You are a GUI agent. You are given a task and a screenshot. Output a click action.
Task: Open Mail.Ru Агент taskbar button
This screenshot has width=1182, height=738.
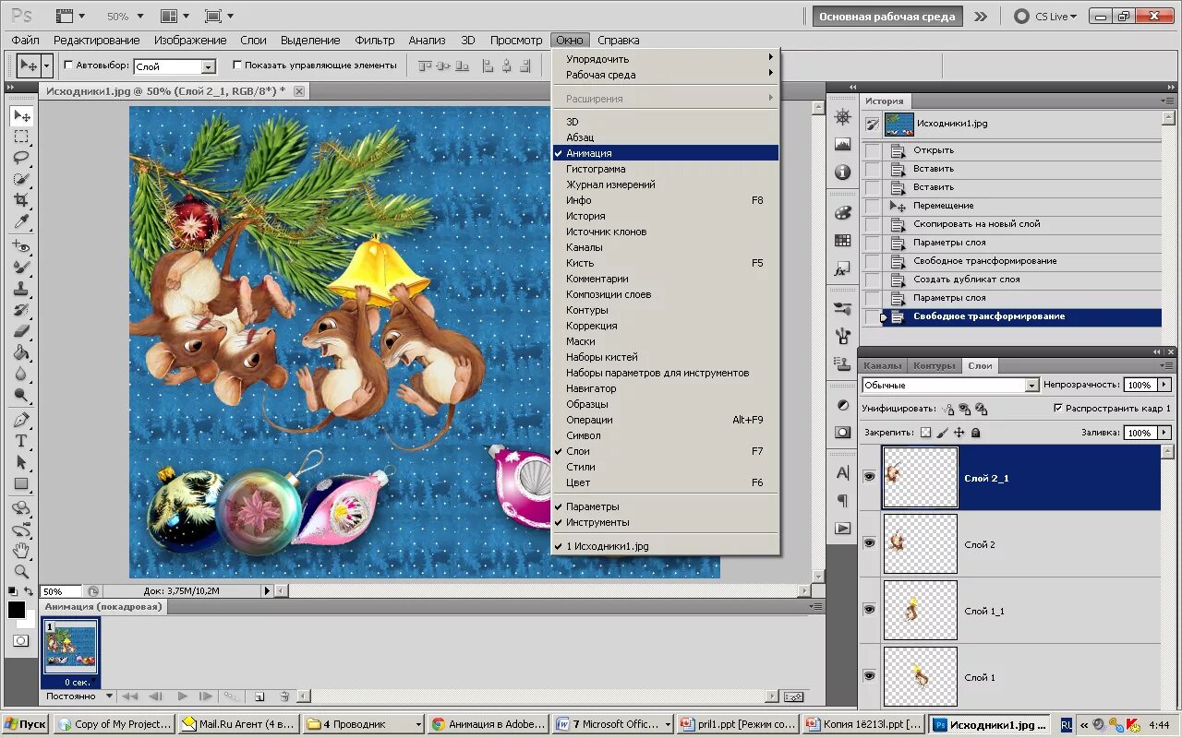tap(237, 724)
